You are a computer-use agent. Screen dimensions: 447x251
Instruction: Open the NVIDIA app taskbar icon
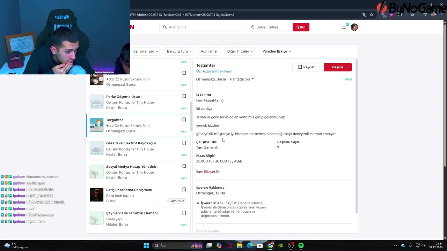(280, 245)
